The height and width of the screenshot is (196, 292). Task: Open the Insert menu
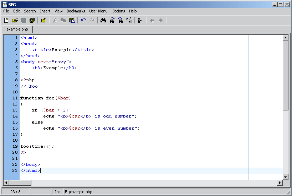(x=45, y=11)
